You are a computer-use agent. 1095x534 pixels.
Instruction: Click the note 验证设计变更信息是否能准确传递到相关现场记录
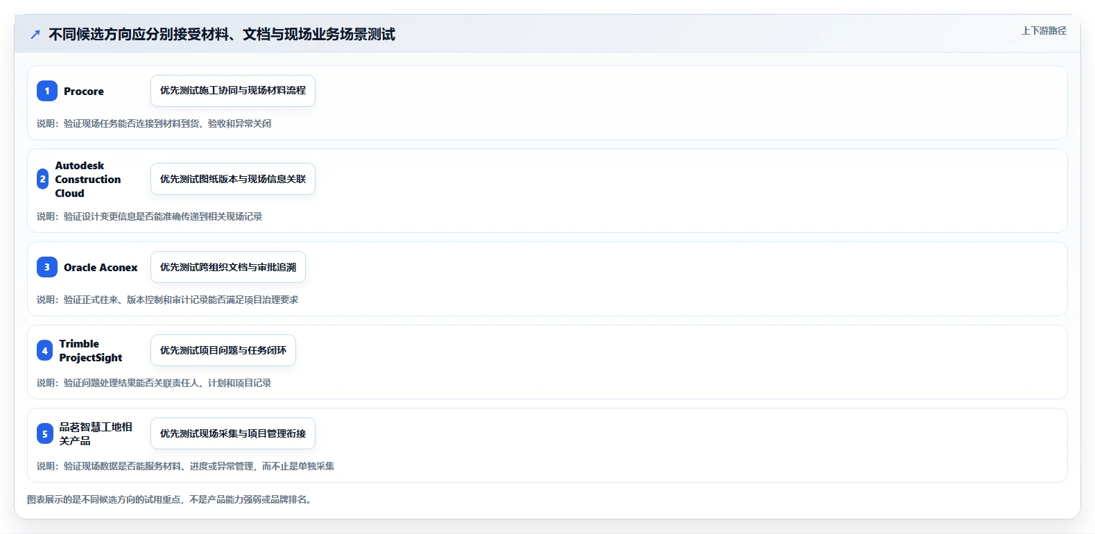[x=163, y=216]
